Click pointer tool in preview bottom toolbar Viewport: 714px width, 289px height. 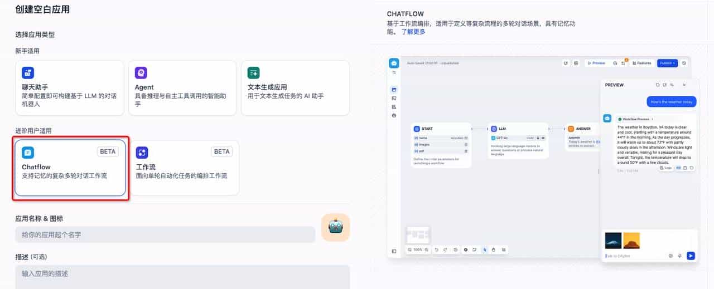[x=485, y=249]
